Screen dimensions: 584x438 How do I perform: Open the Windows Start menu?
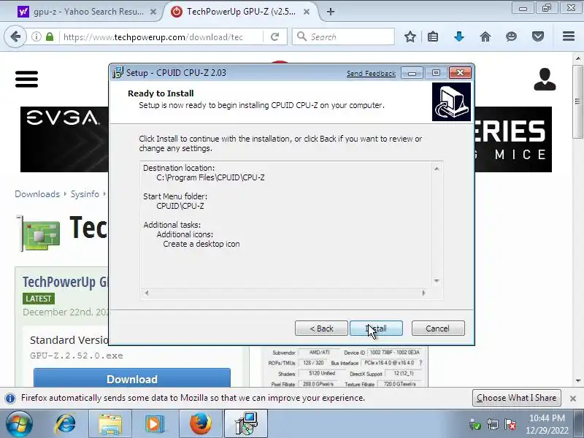[18, 424]
